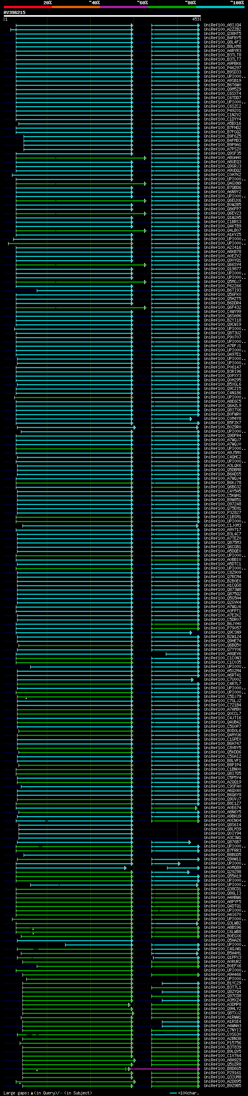Select hit label UniRef100_C6SXT4
Screen dimensions: 248x1096
[x=222, y=94]
